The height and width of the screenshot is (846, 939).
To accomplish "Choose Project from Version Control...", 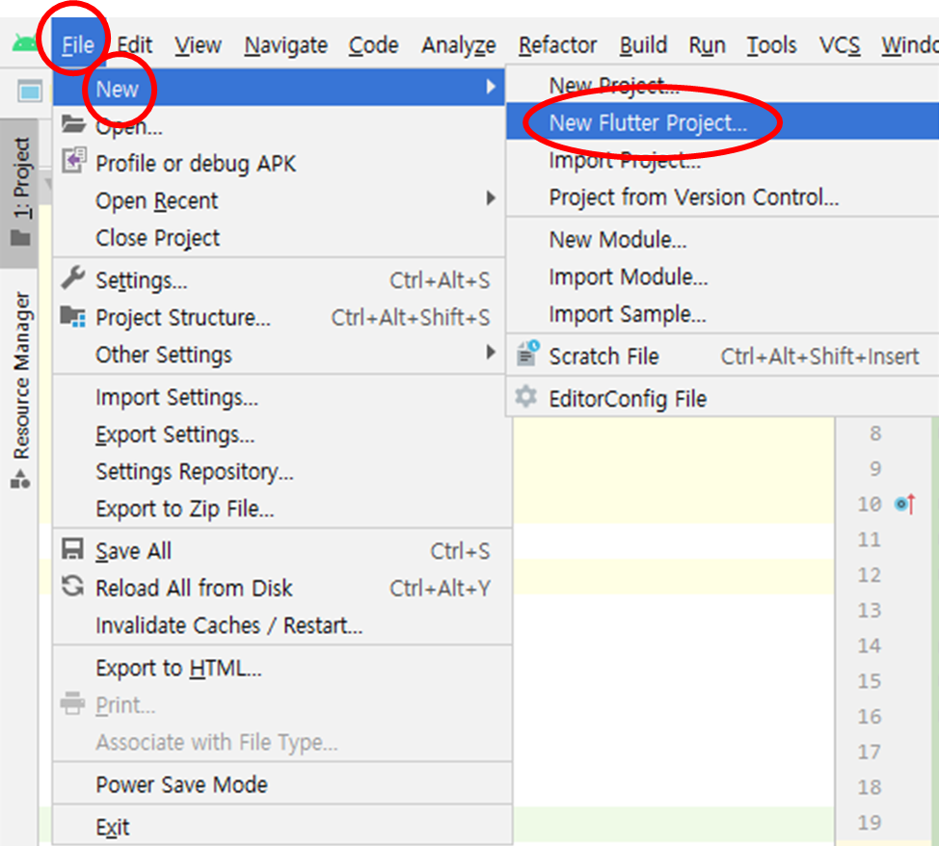I will click(x=723, y=197).
